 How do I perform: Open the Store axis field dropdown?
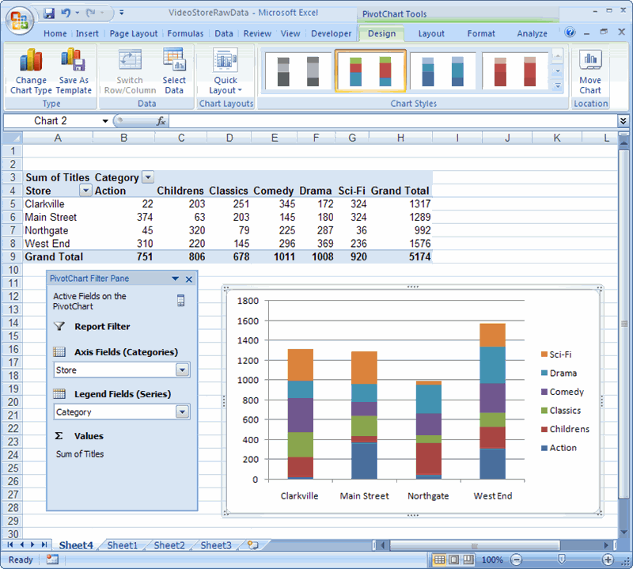pos(183,370)
